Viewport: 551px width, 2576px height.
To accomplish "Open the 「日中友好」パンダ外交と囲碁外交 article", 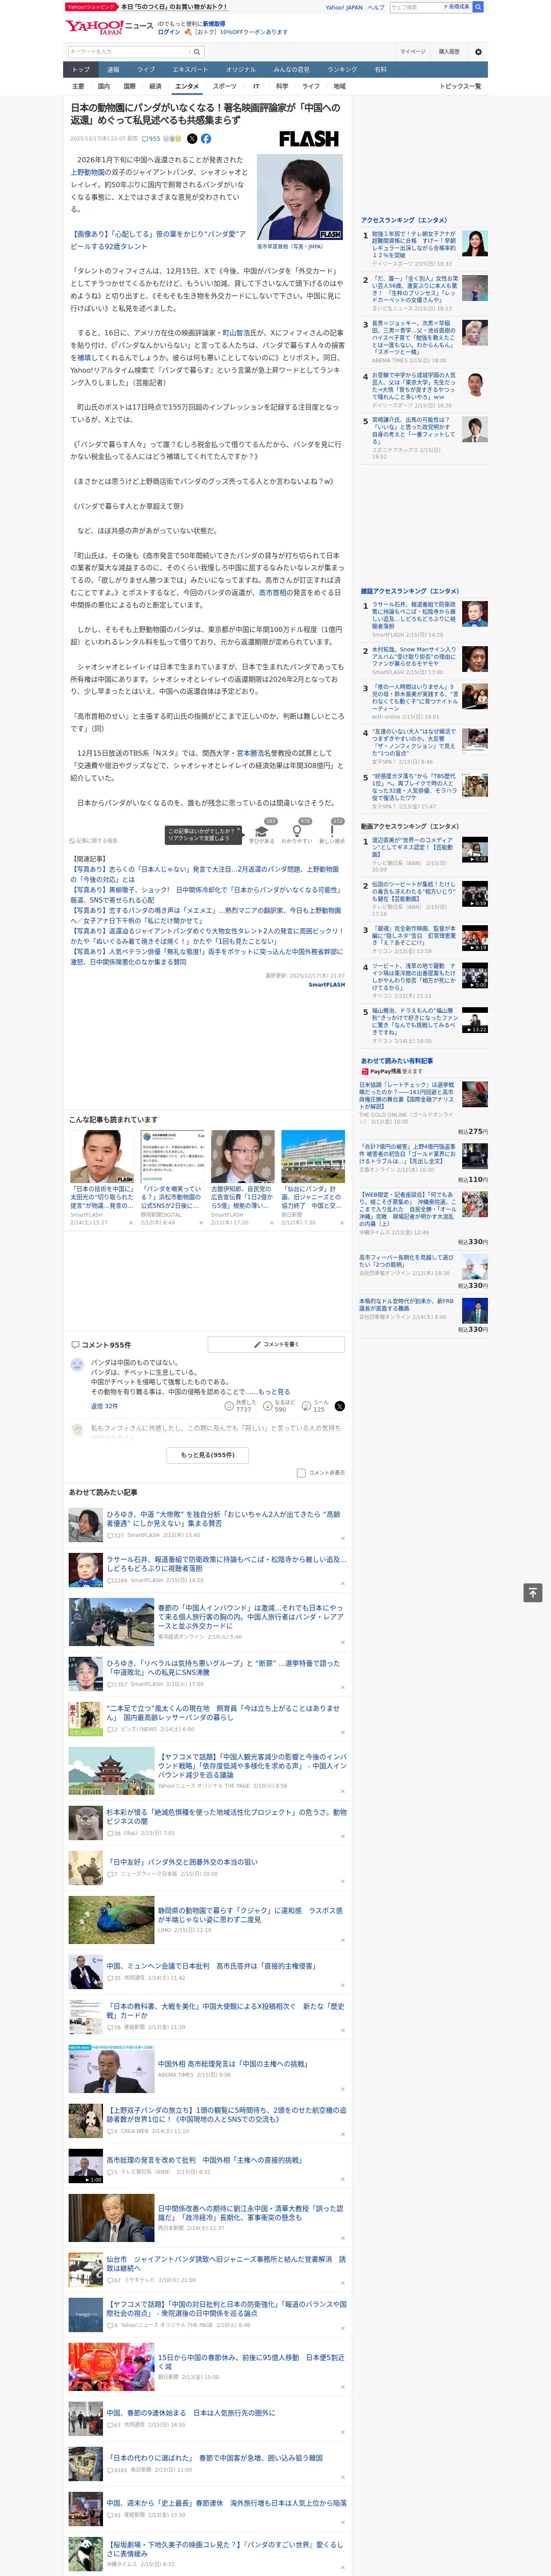I will (x=182, y=1862).
